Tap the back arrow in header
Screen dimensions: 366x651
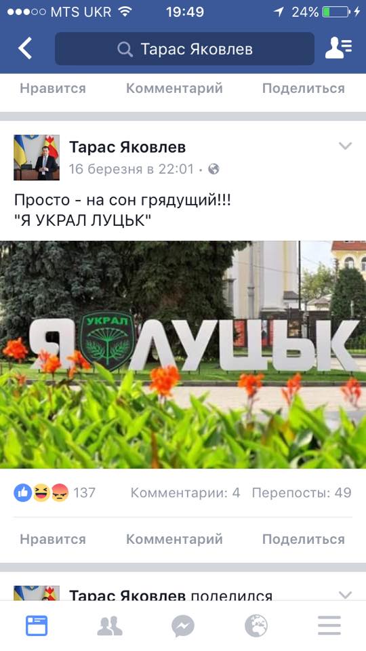pyautogui.click(x=25, y=48)
